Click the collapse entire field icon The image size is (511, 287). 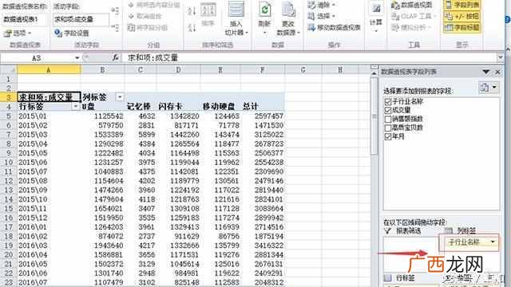[x=115, y=28]
